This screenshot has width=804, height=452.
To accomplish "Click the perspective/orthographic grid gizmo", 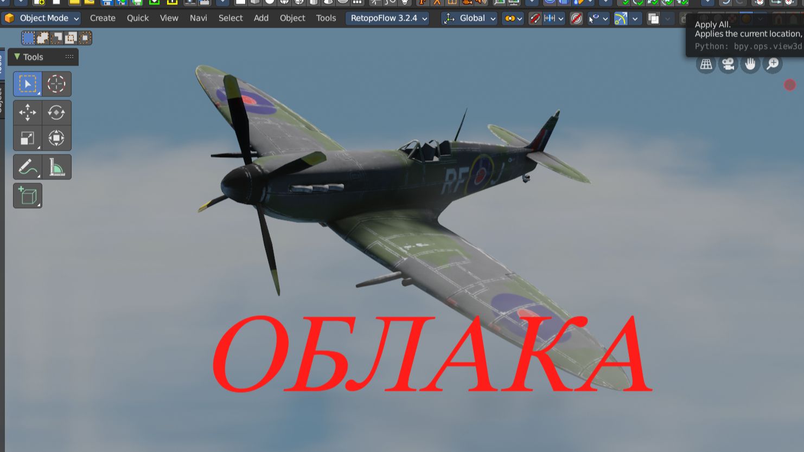I will (706, 64).
